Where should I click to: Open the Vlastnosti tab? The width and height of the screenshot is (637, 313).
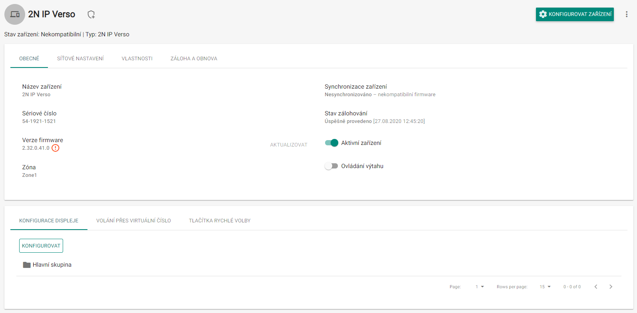point(137,59)
